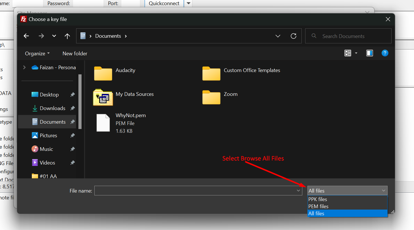Open the help question mark

[x=385, y=53]
